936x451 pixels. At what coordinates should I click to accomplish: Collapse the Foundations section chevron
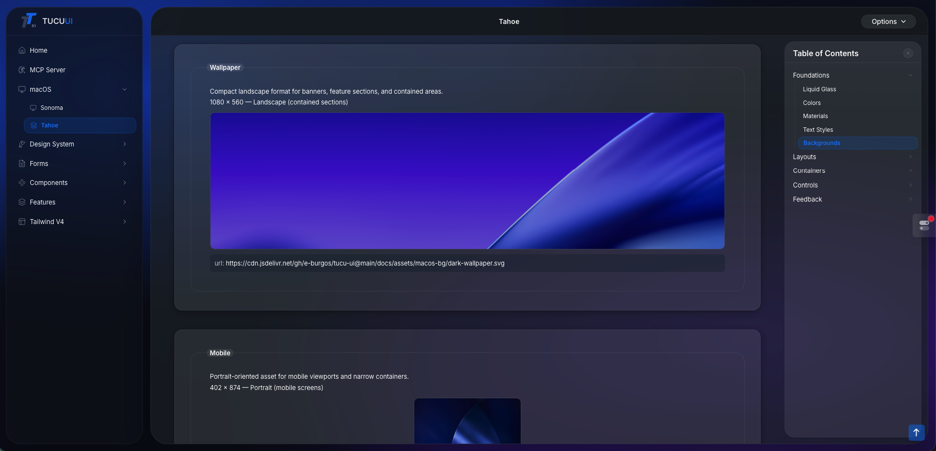(x=911, y=75)
